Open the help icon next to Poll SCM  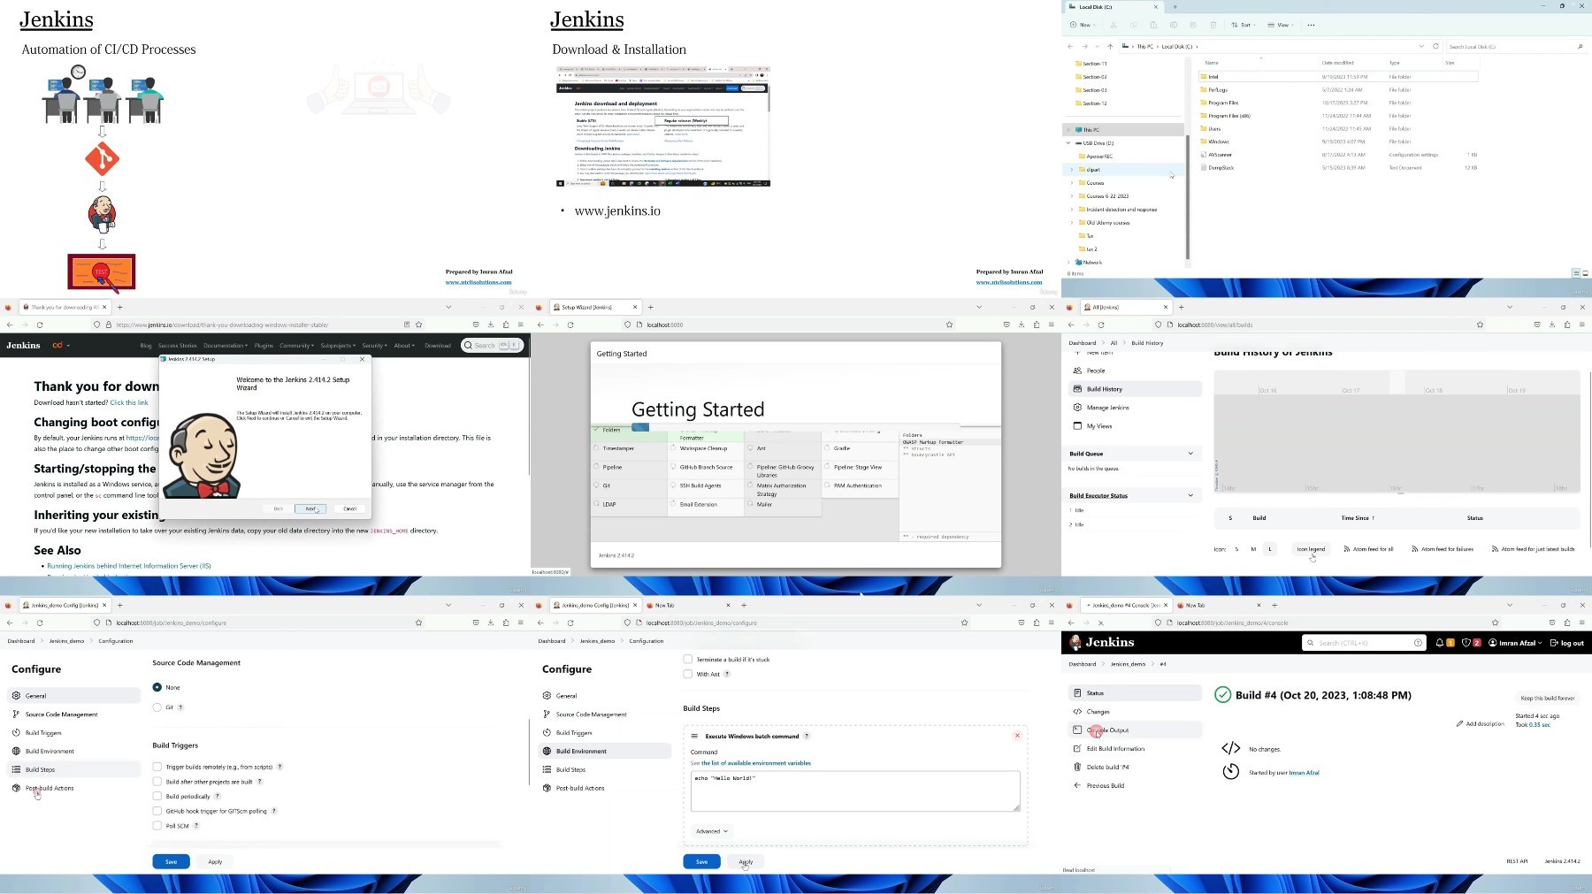(196, 826)
